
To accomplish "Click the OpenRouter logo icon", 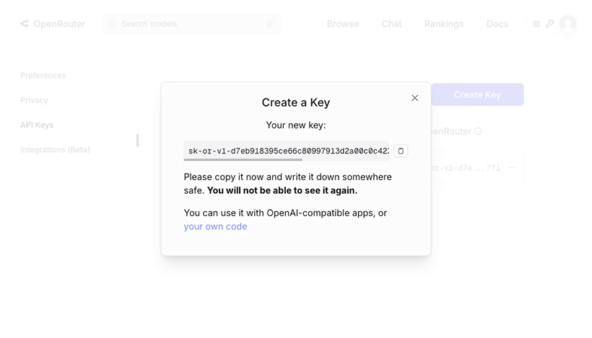I will (25, 24).
